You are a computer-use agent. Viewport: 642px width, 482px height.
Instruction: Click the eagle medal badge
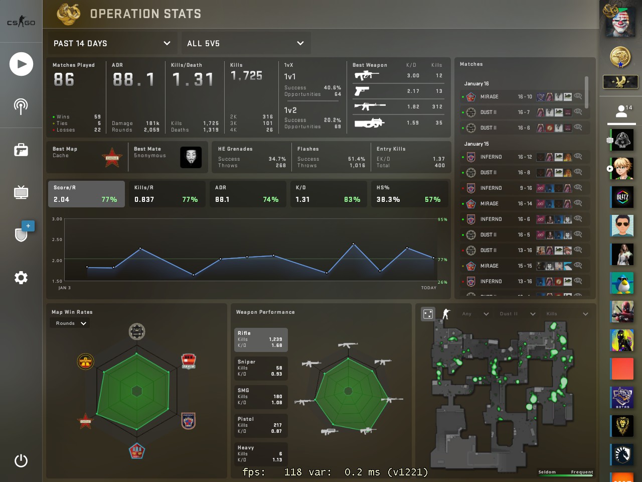click(620, 81)
